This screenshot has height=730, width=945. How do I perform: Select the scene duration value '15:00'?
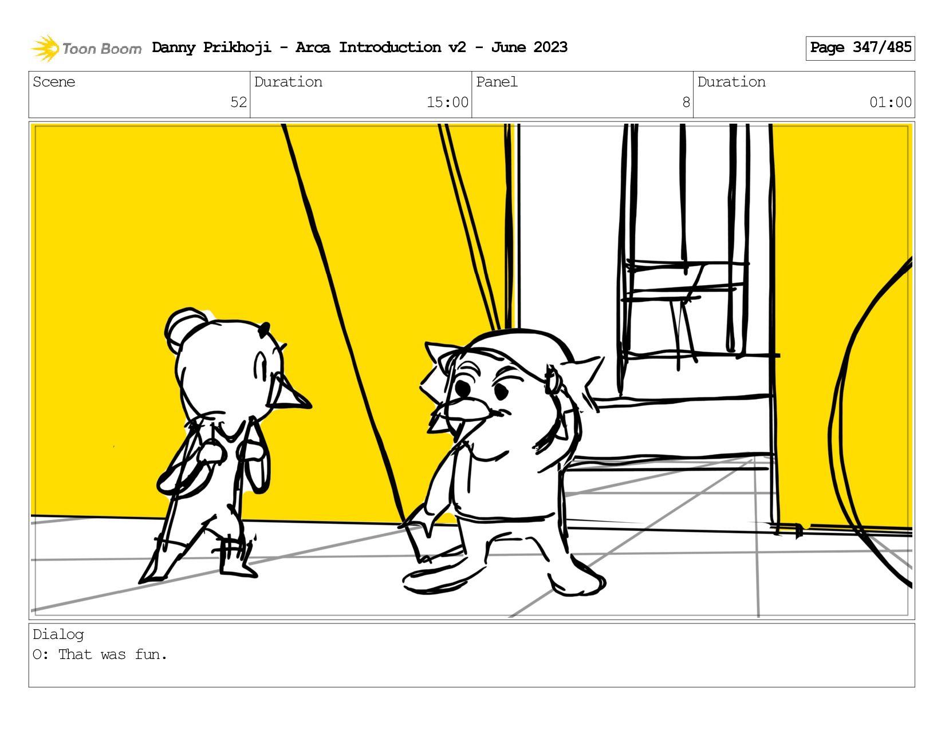447,102
